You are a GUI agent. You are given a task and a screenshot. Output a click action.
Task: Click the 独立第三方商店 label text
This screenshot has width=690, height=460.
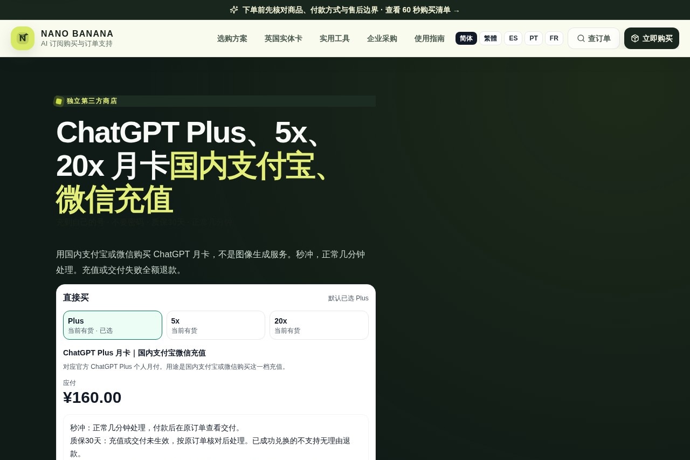click(x=92, y=101)
